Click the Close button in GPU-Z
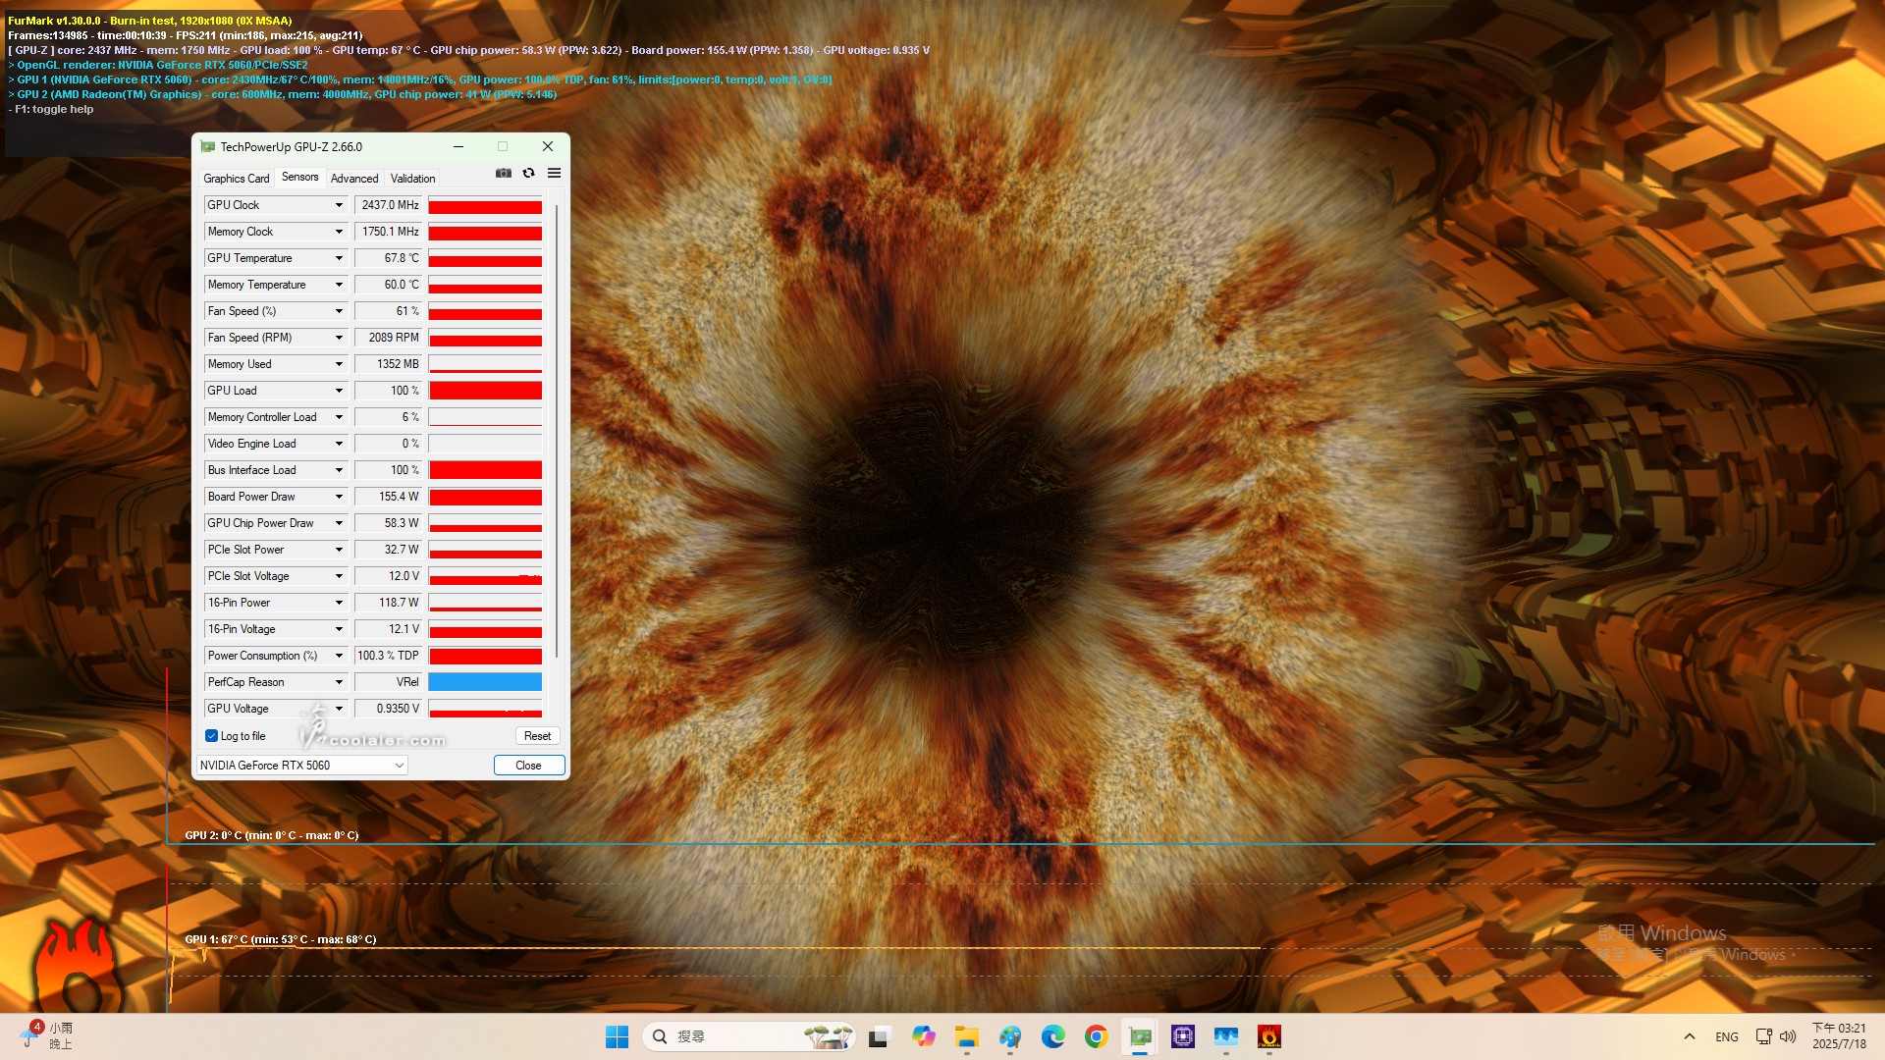Screen dimensions: 1885x1060 click(528, 766)
